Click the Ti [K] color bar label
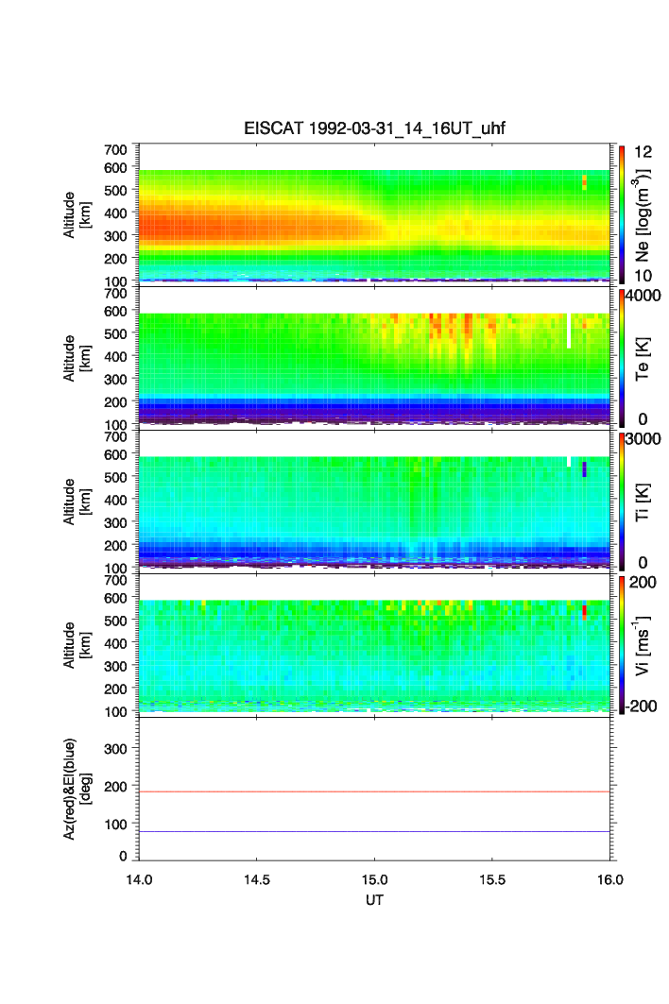Viewport: 669px width, 1004px height. (x=643, y=502)
